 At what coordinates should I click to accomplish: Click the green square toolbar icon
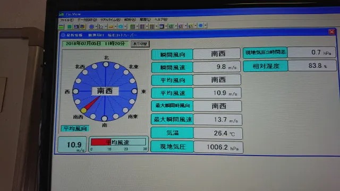(70, 27)
